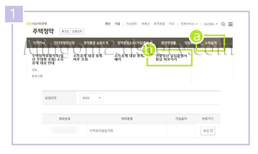This screenshot has height=154, width=258.
Task: Click the 개요 submenu link
Action: pyautogui.click(x=34, y=70)
